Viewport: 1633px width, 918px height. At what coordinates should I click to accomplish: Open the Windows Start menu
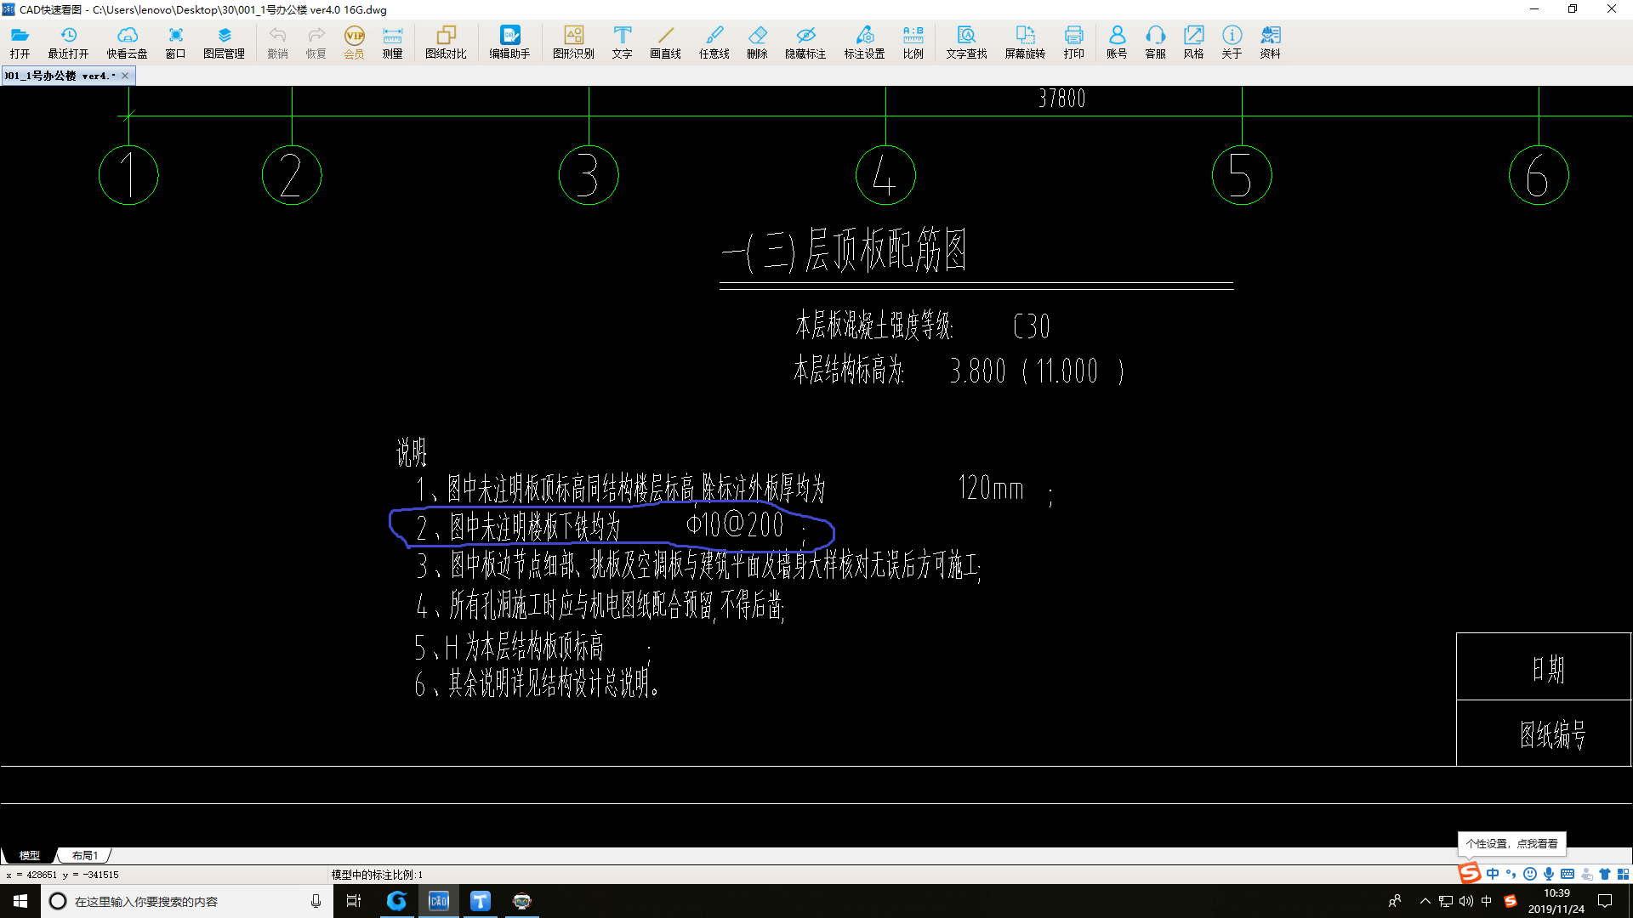coord(20,901)
